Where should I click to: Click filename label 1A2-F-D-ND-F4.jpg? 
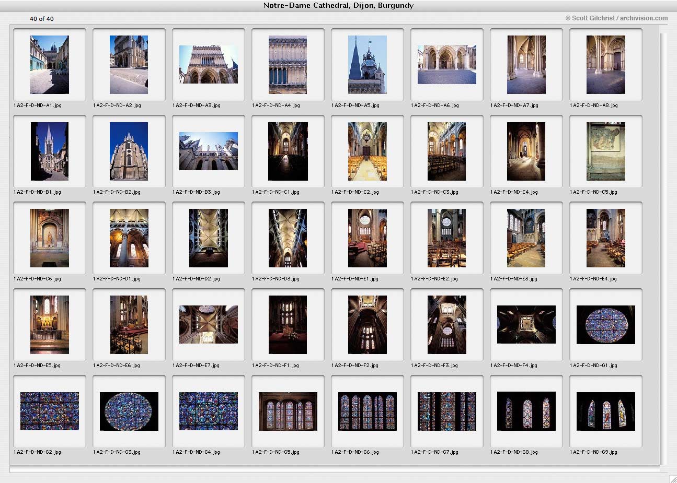514,366
